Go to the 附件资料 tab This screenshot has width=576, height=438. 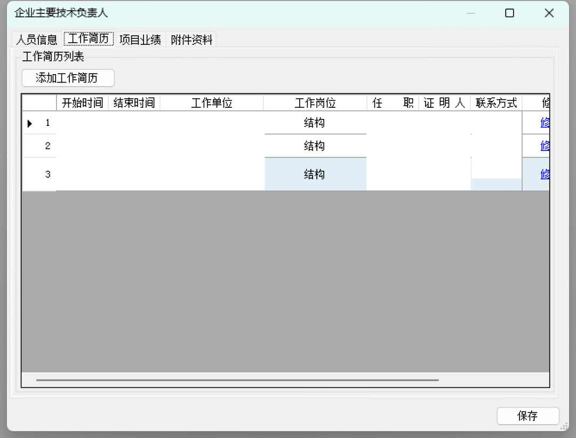191,39
